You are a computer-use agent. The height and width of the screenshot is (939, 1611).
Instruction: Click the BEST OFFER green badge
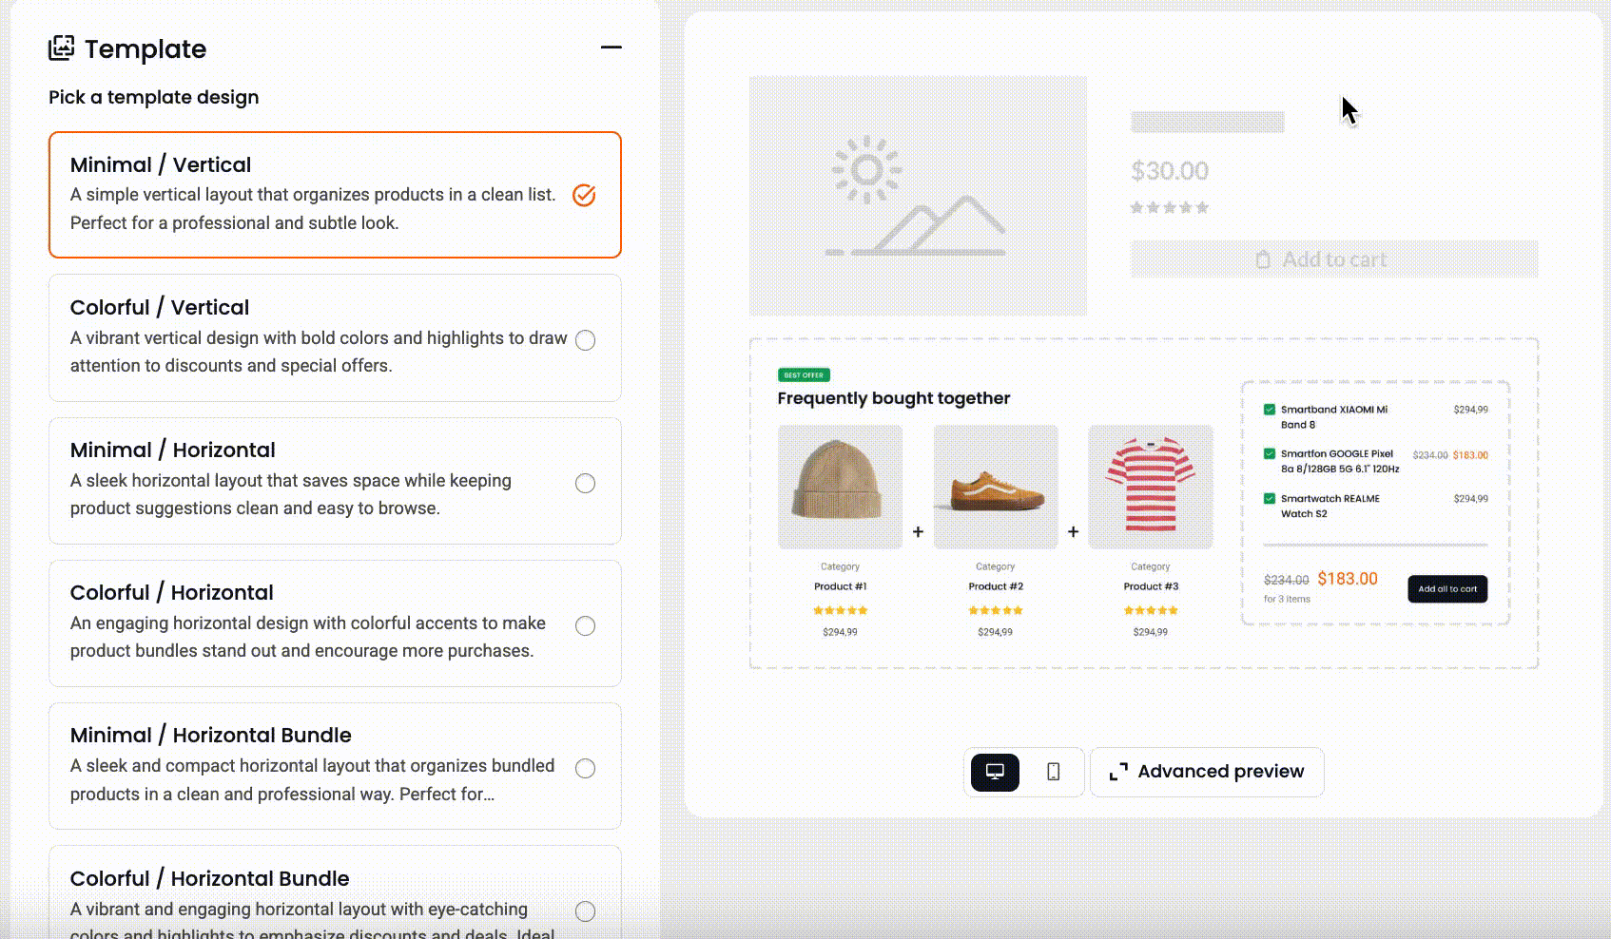click(x=804, y=375)
